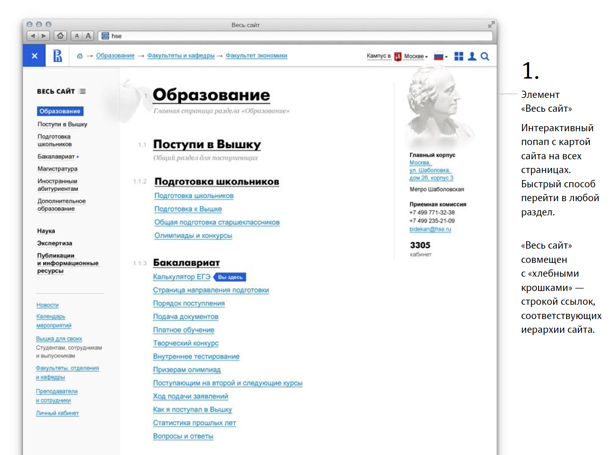Open the grid menu icon in header
615x455 pixels.
click(458, 56)
